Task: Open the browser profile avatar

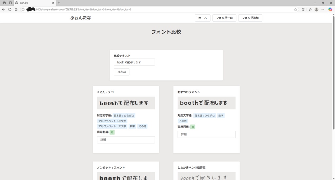Action: [x=316, y=9]
